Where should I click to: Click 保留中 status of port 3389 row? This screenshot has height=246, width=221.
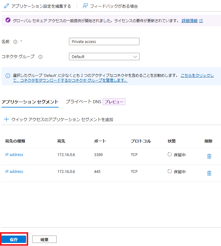pyautogui.click(x=179, y=155)
